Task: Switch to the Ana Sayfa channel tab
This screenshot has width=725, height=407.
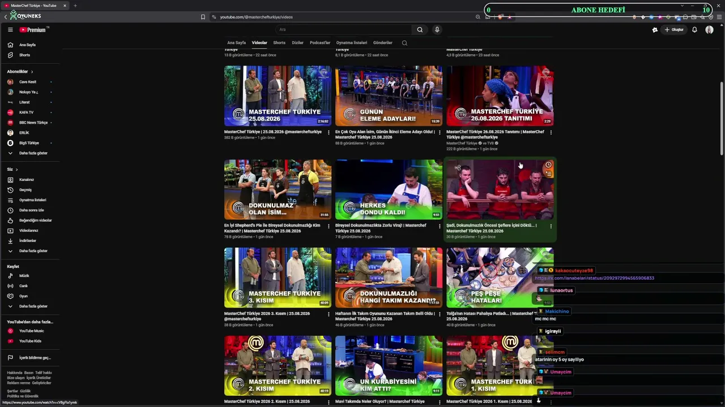Action: pos(237,43)
